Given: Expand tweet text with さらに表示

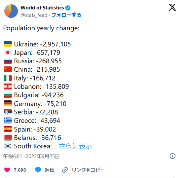Looking at the screenshot, I should [x=75, y=146].
